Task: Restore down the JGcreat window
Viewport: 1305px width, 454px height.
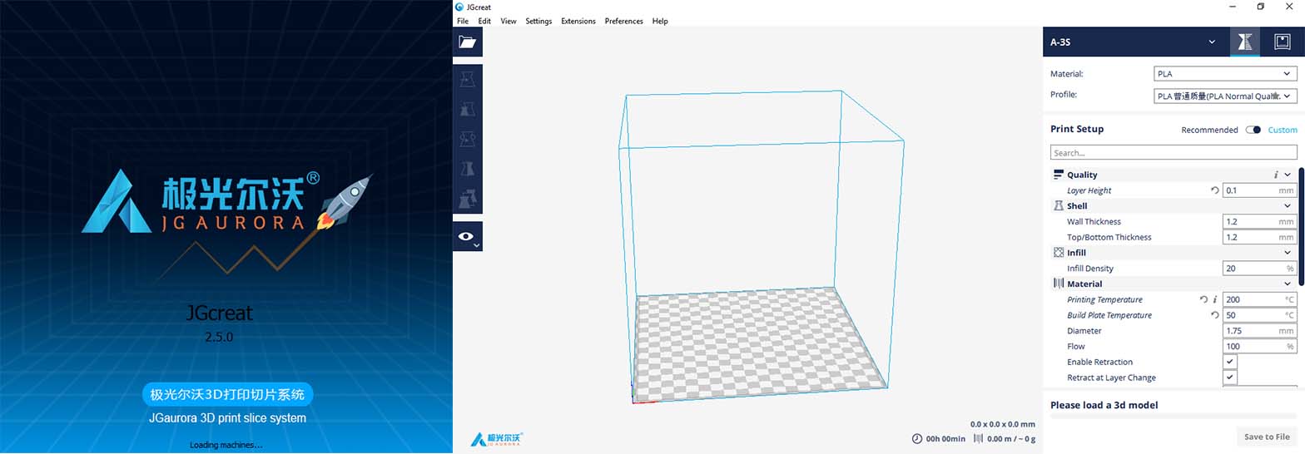Action: [1260, 7]
